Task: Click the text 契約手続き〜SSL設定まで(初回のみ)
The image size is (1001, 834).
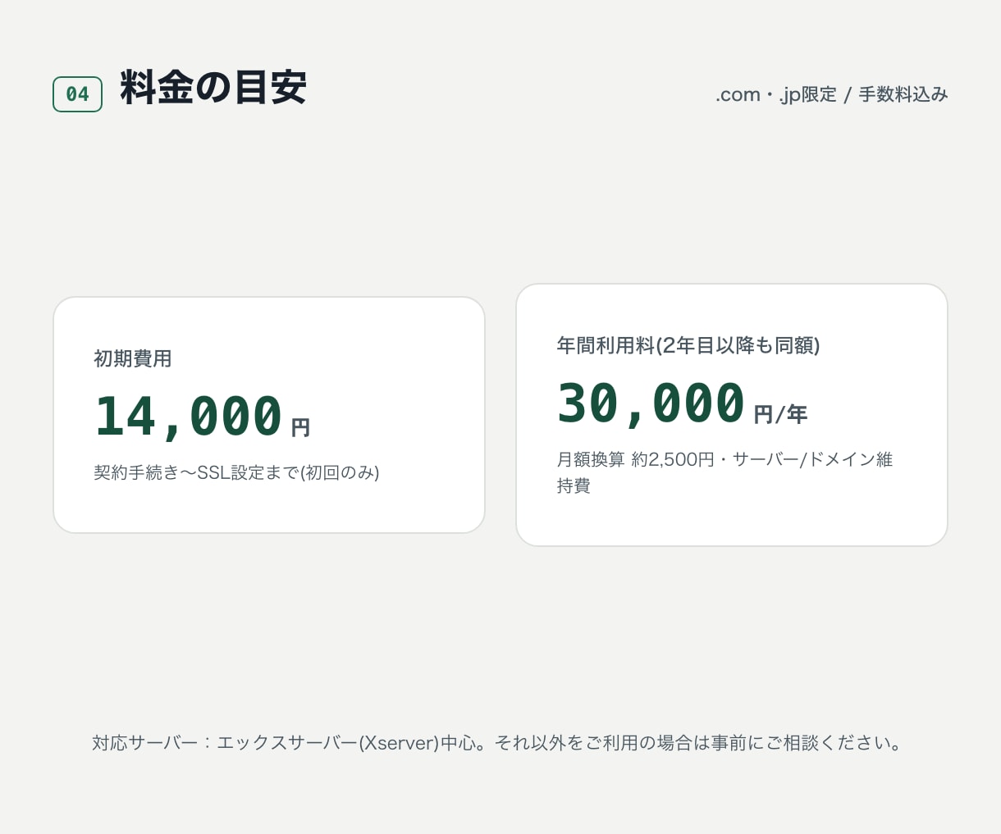Action: pos(236,472)
